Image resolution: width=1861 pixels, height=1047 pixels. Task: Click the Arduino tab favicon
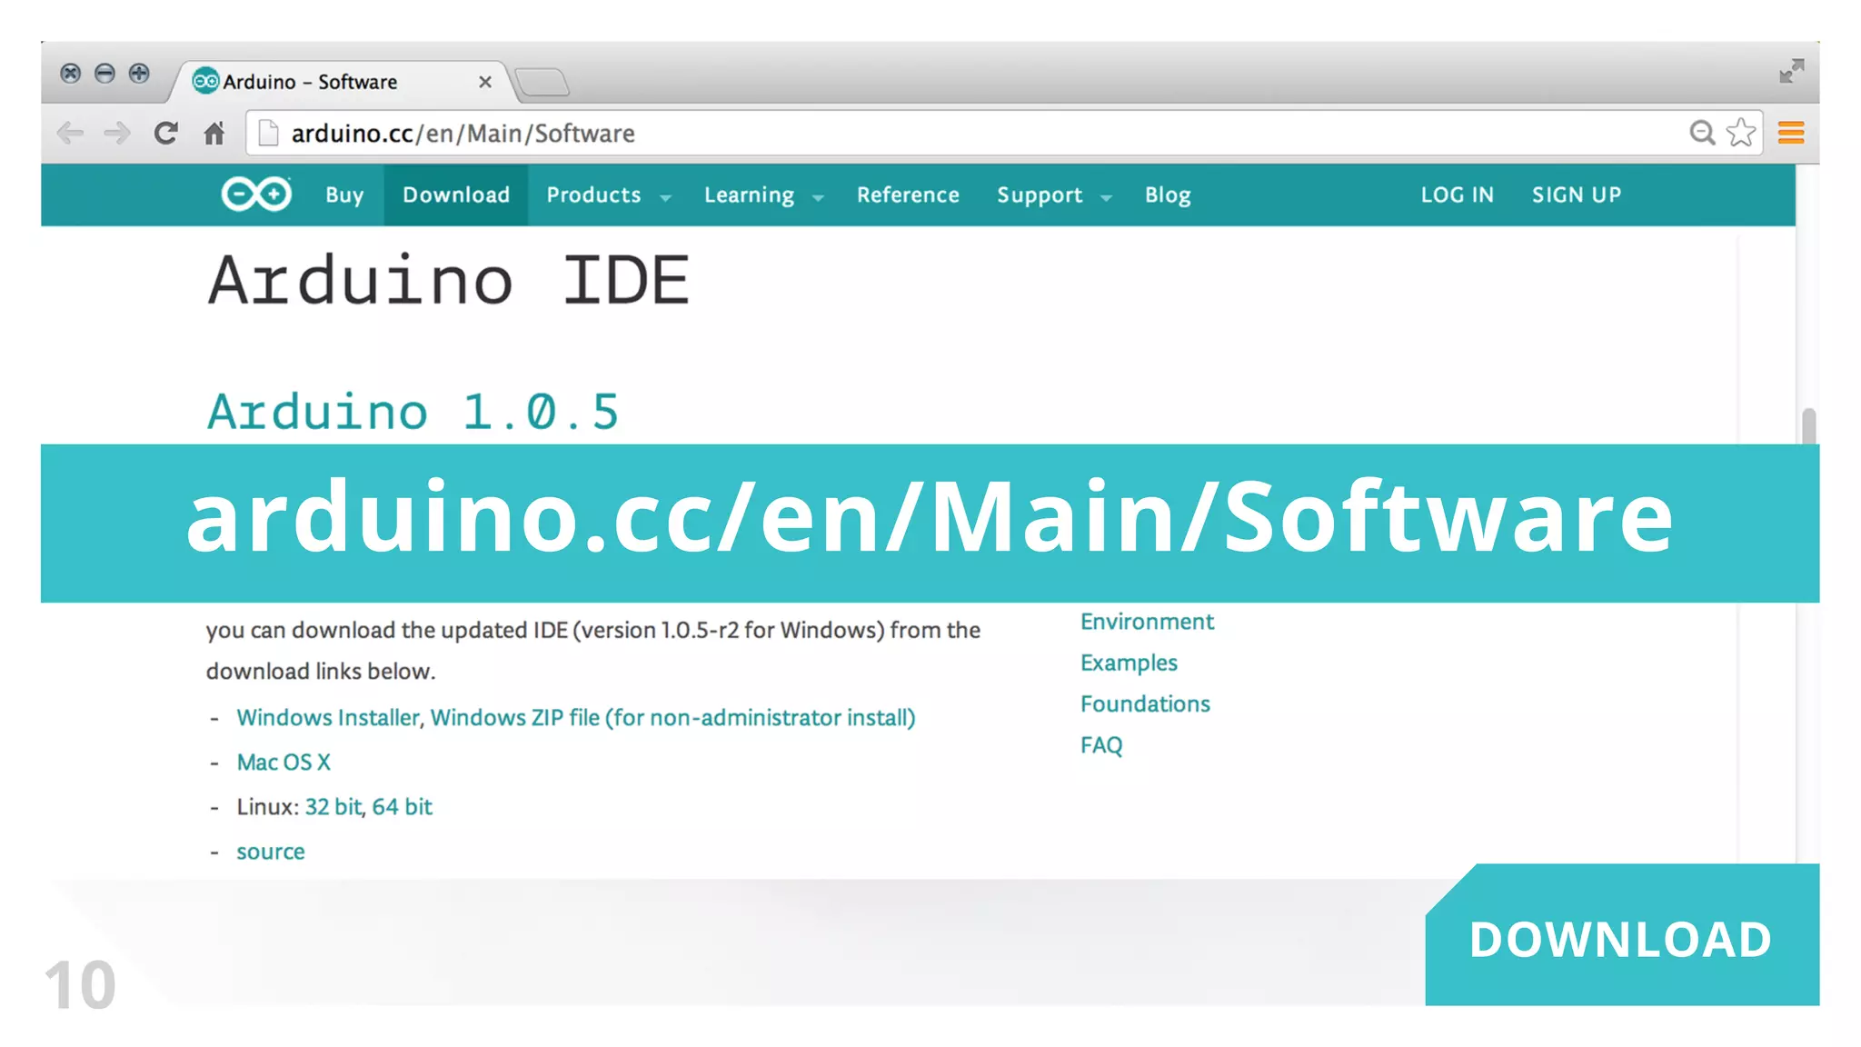pos(206,81)
